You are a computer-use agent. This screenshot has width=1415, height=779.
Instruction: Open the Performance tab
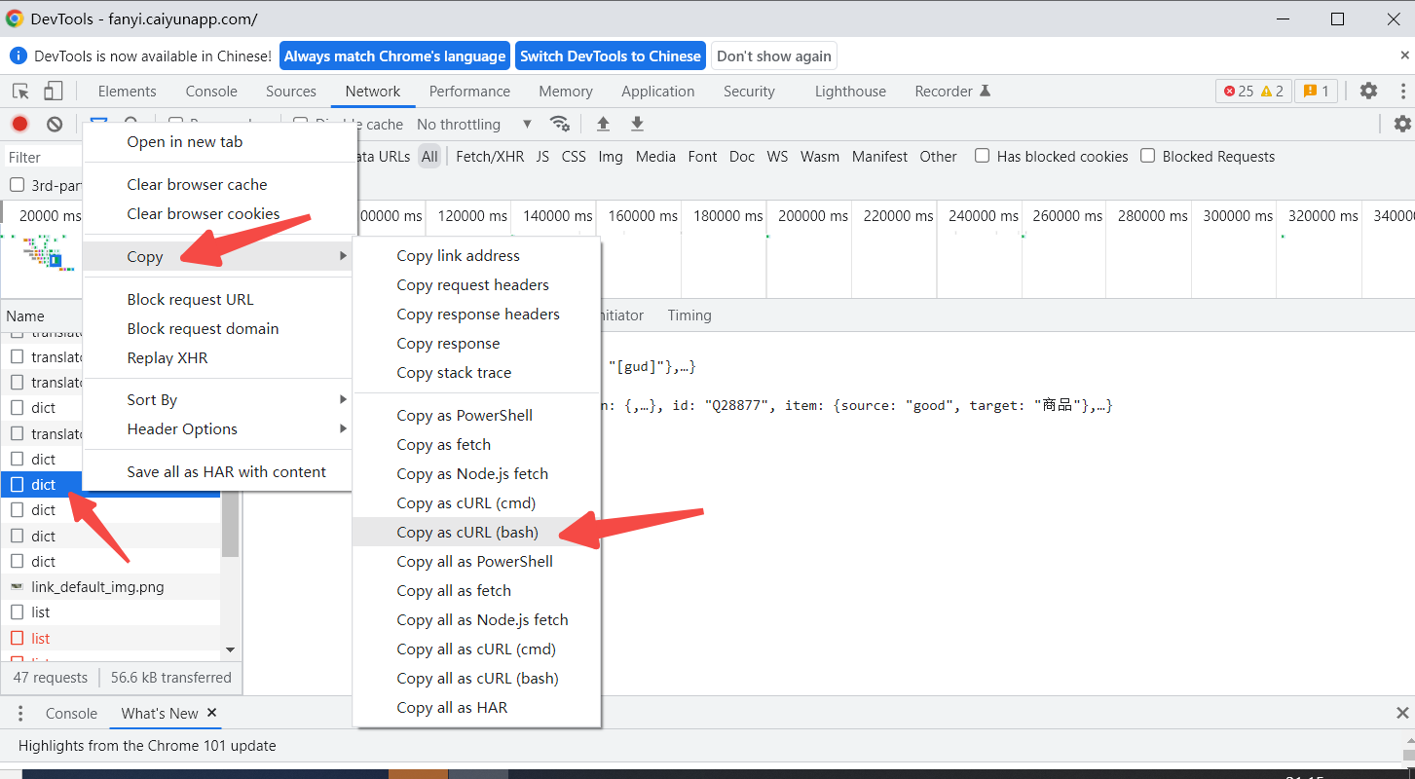(469, 92)
